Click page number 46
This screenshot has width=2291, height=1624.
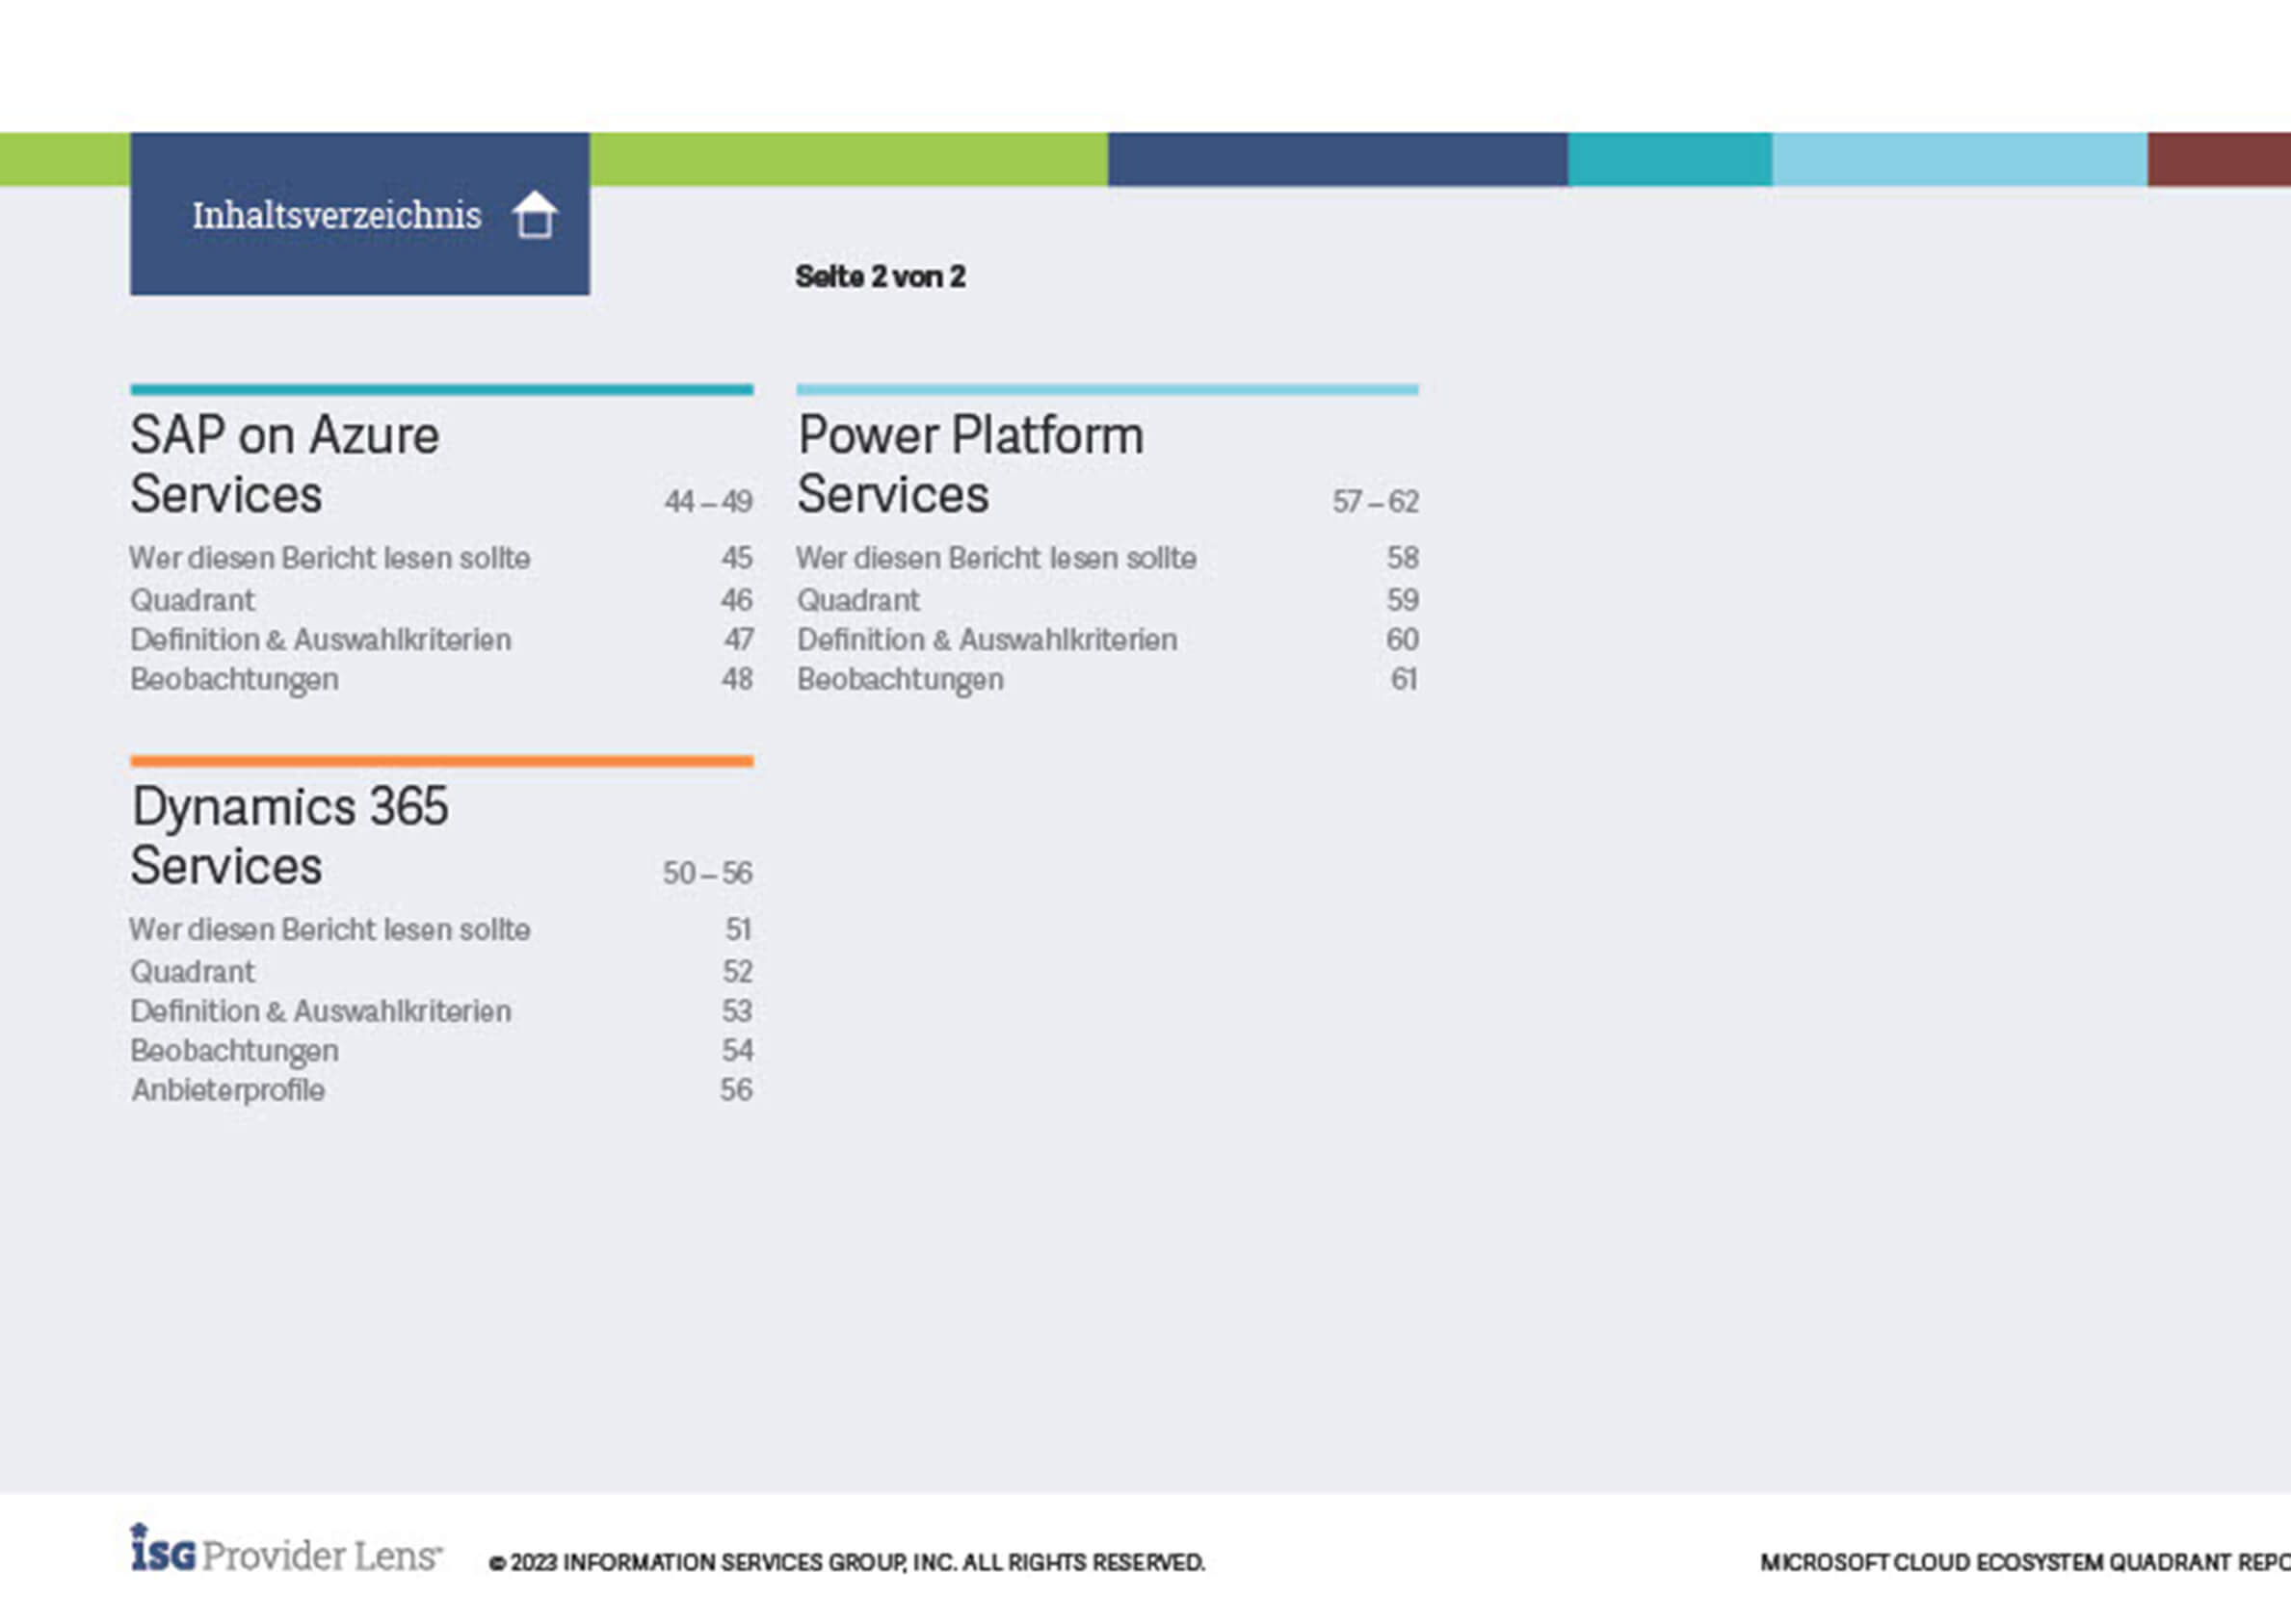pos(736,600)
